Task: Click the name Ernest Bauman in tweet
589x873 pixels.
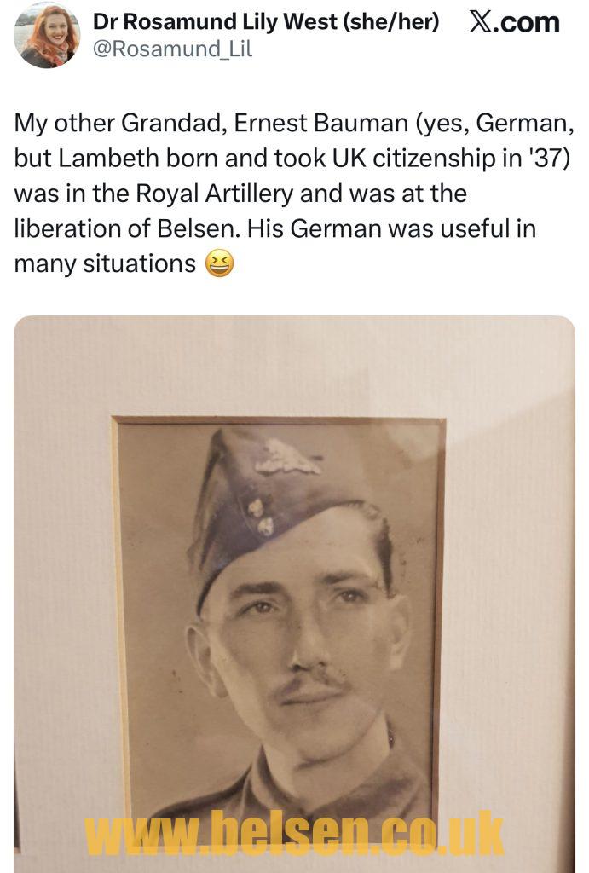Action: point(321,123)
